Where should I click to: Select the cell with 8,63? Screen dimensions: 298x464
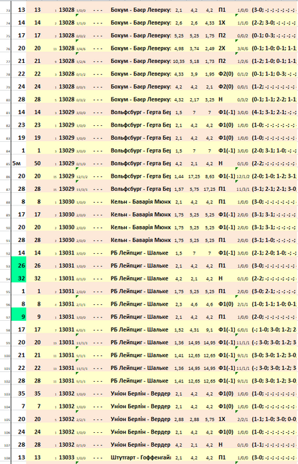[210, 176]
